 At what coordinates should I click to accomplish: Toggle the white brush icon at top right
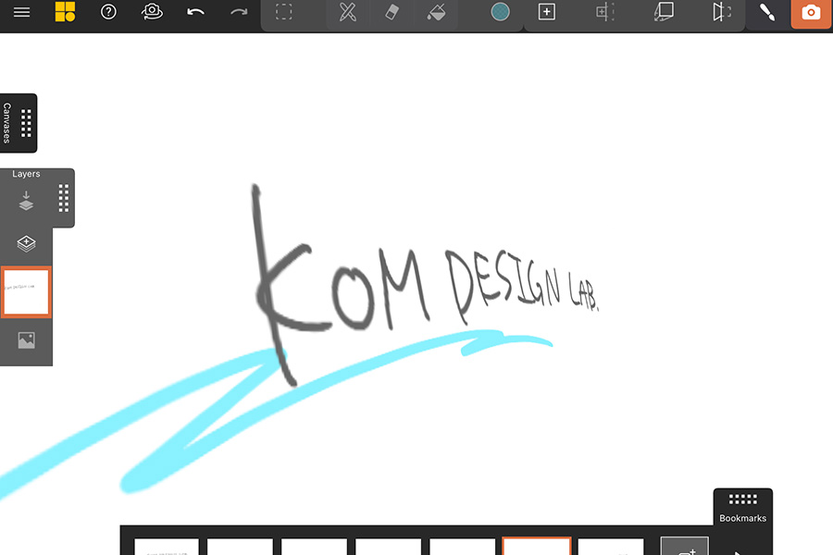click(766, 13)
